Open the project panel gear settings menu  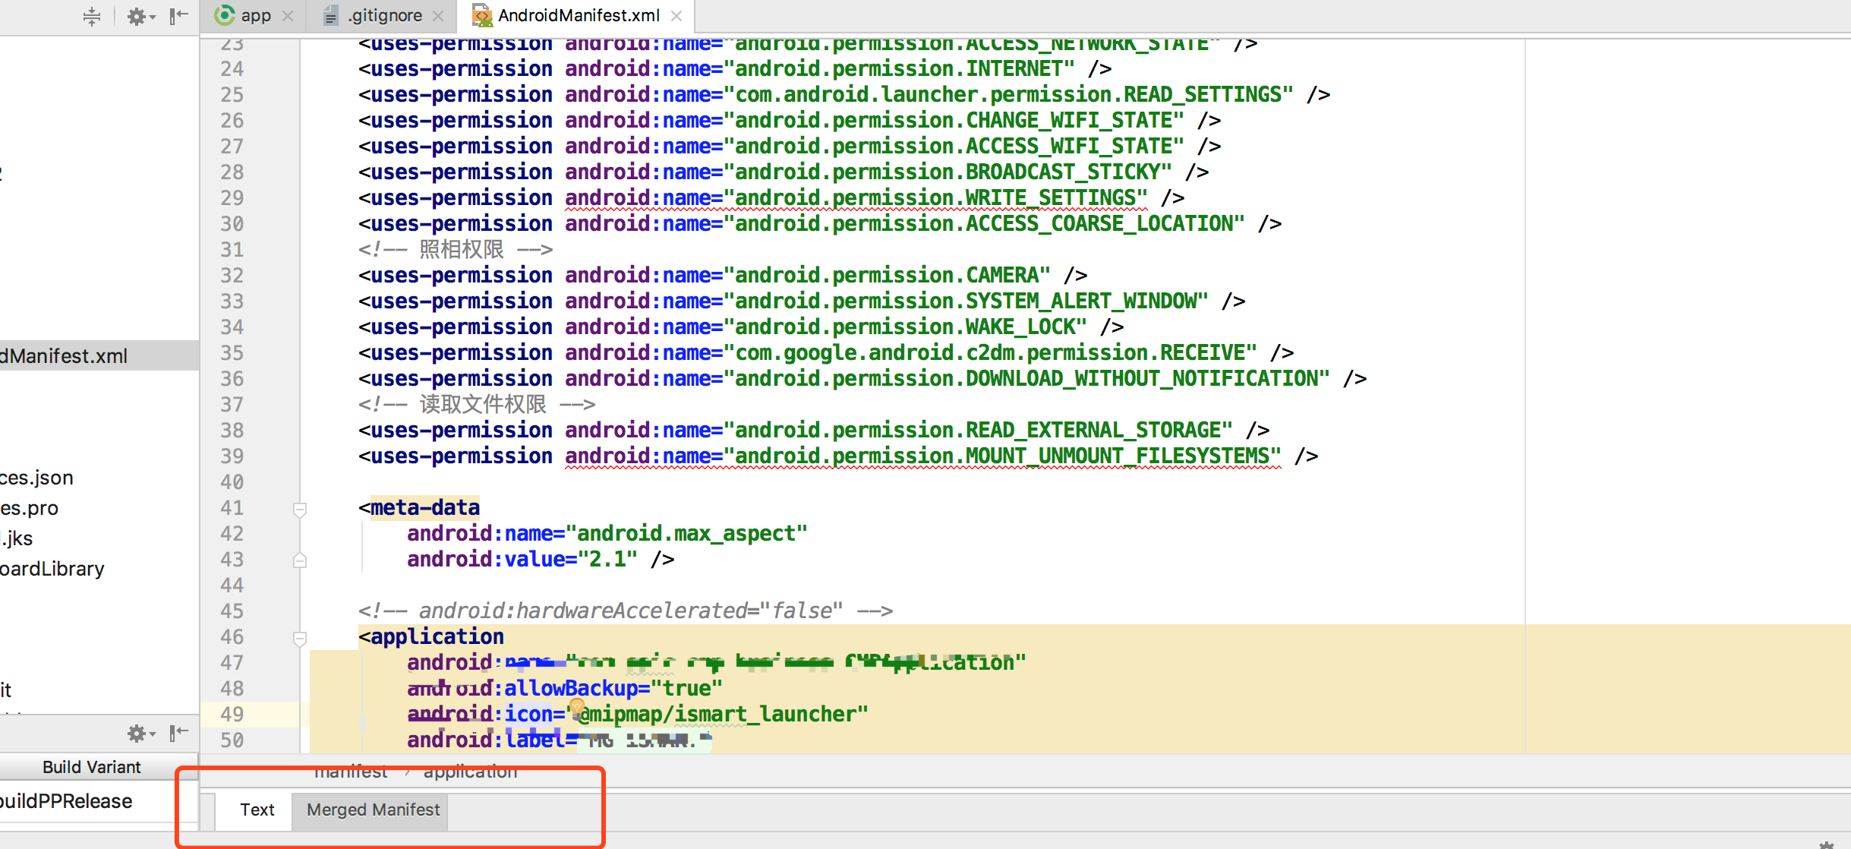point(139,16)
